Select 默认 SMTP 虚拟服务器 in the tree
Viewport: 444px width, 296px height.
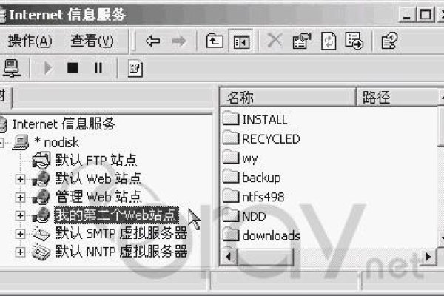click(x=122, y=233)
